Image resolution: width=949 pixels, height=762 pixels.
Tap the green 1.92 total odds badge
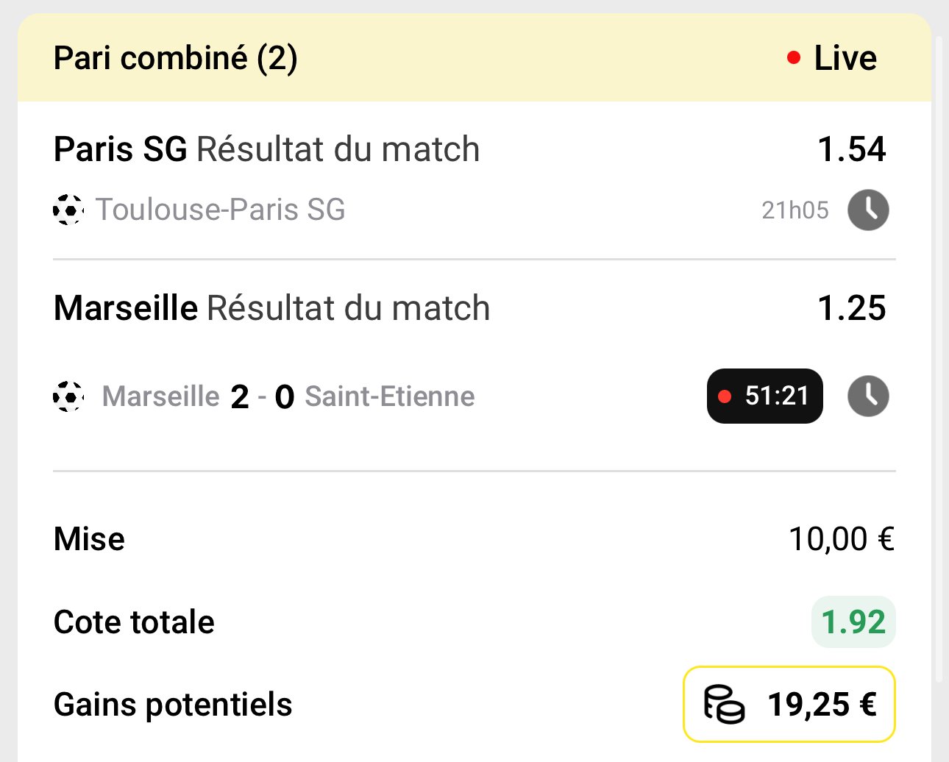[853, 622]
